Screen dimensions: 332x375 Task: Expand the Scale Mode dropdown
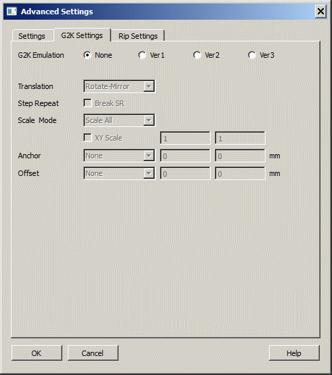(x=119, y=120)
